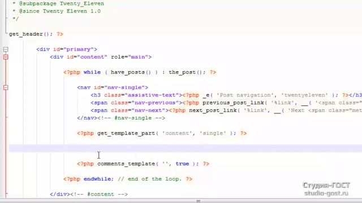
Task: Click '// end of the loop.' comment
Action: 149,179
